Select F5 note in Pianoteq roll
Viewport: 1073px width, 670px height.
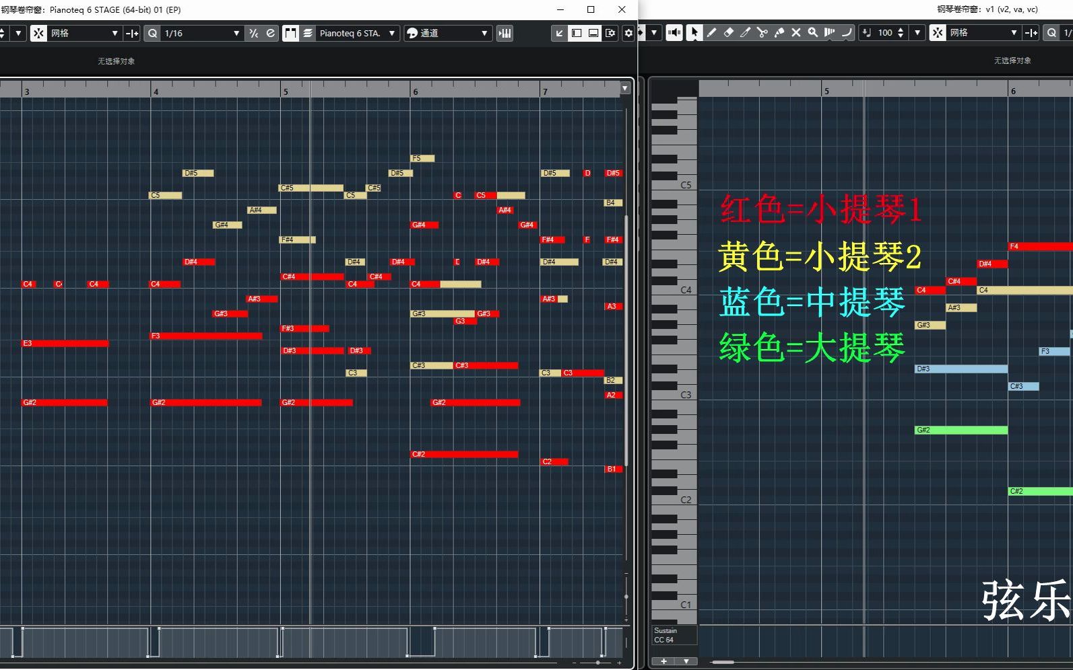[422, 159]
